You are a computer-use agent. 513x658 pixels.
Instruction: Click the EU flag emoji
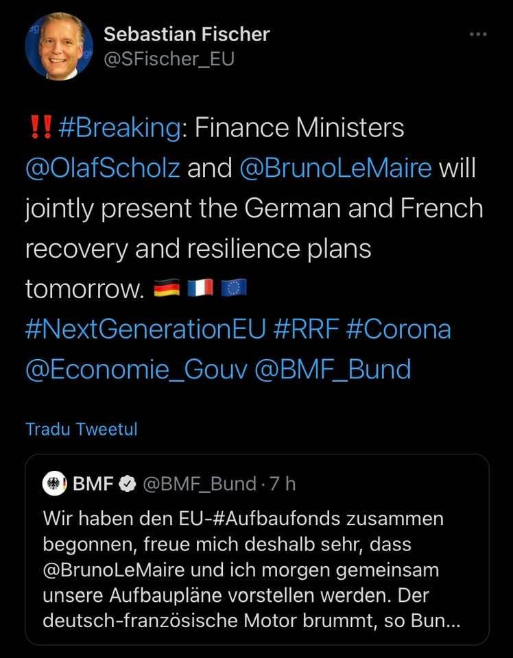click(233, 290)
